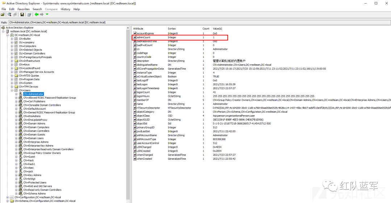The width and height of the screenshot is (391, 203).
Task: Click the CN=hack user icon
Action: [20, 160]
